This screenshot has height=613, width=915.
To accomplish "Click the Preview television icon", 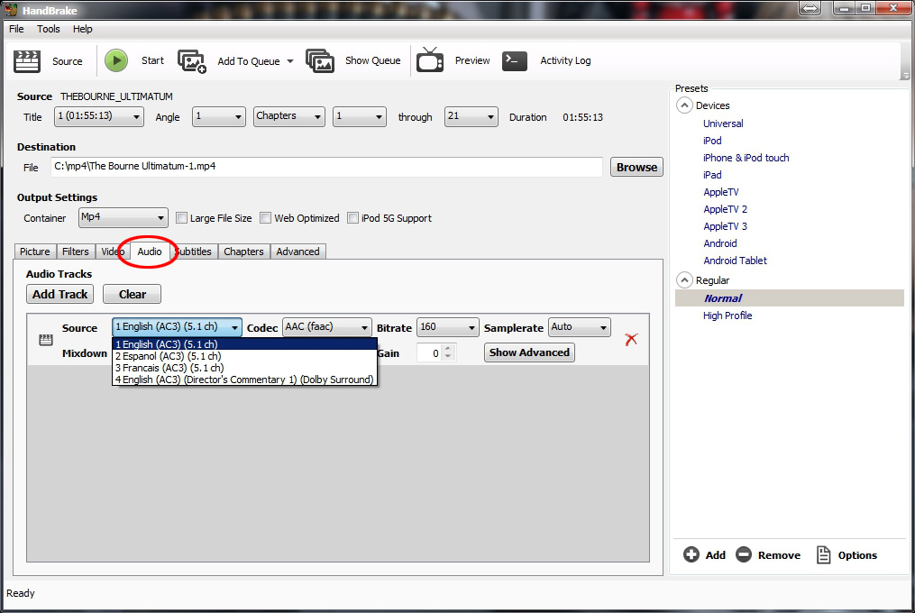I will [x=430, y=60].
